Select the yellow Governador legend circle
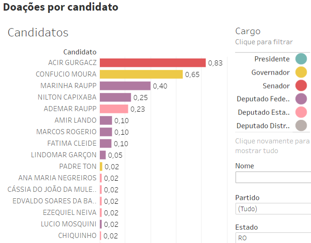 point(301,72)
